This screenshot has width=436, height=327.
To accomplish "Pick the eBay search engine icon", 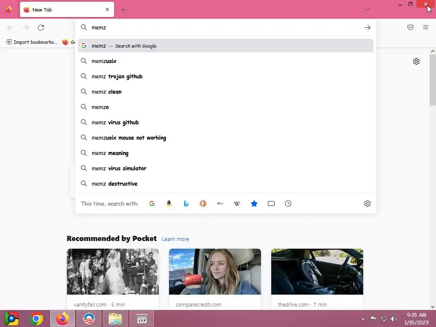I will click(x=220, y=204).
